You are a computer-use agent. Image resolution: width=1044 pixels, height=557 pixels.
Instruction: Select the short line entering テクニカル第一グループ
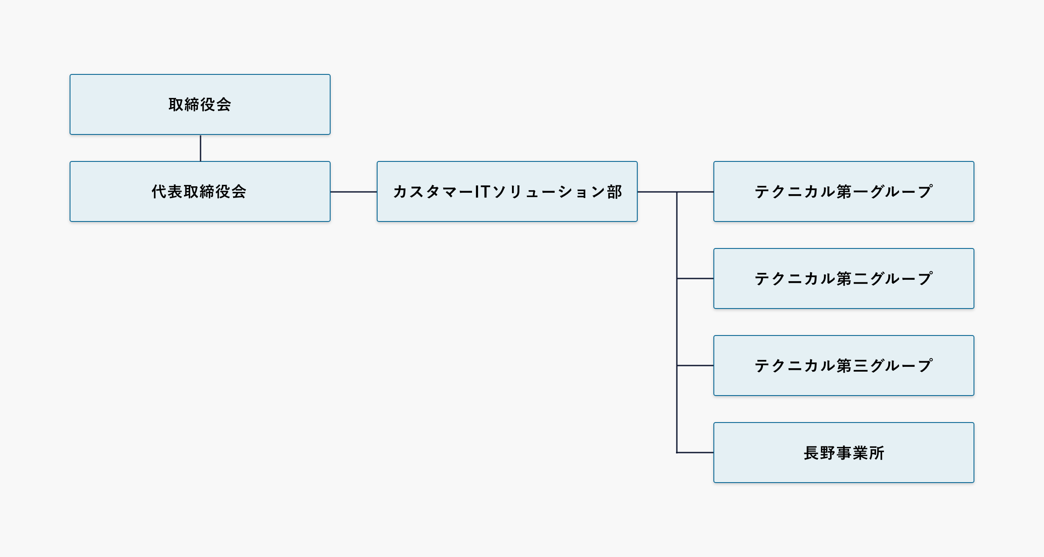click(x=696, y=192)
